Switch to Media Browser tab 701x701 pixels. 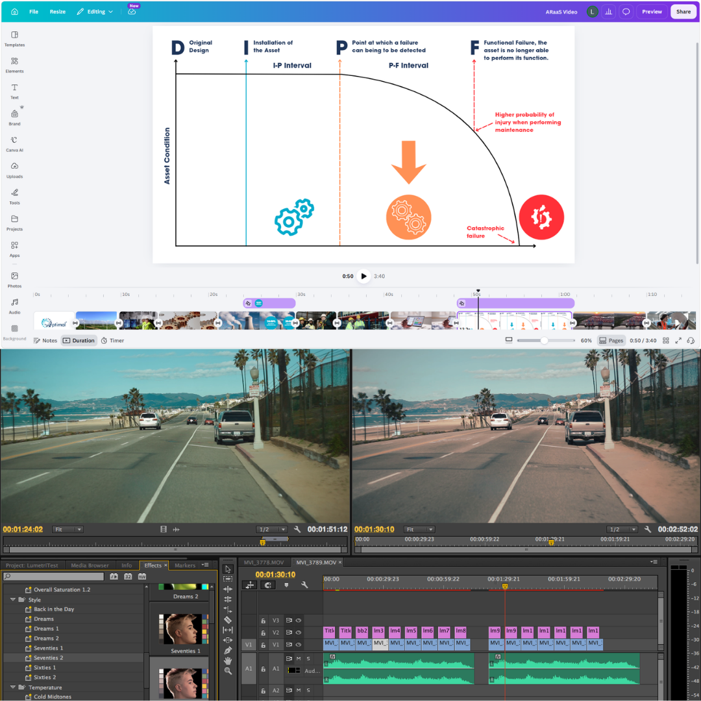coord(90,565)
